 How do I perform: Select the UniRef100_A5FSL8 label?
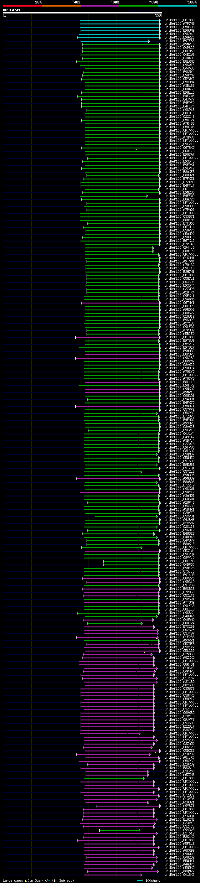pos(179,844)
